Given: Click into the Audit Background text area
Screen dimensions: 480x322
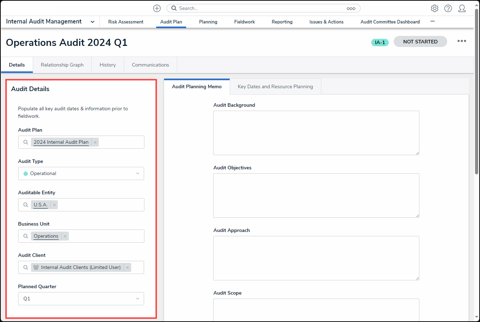Looking at the screenshot, I should coord(316,133).
